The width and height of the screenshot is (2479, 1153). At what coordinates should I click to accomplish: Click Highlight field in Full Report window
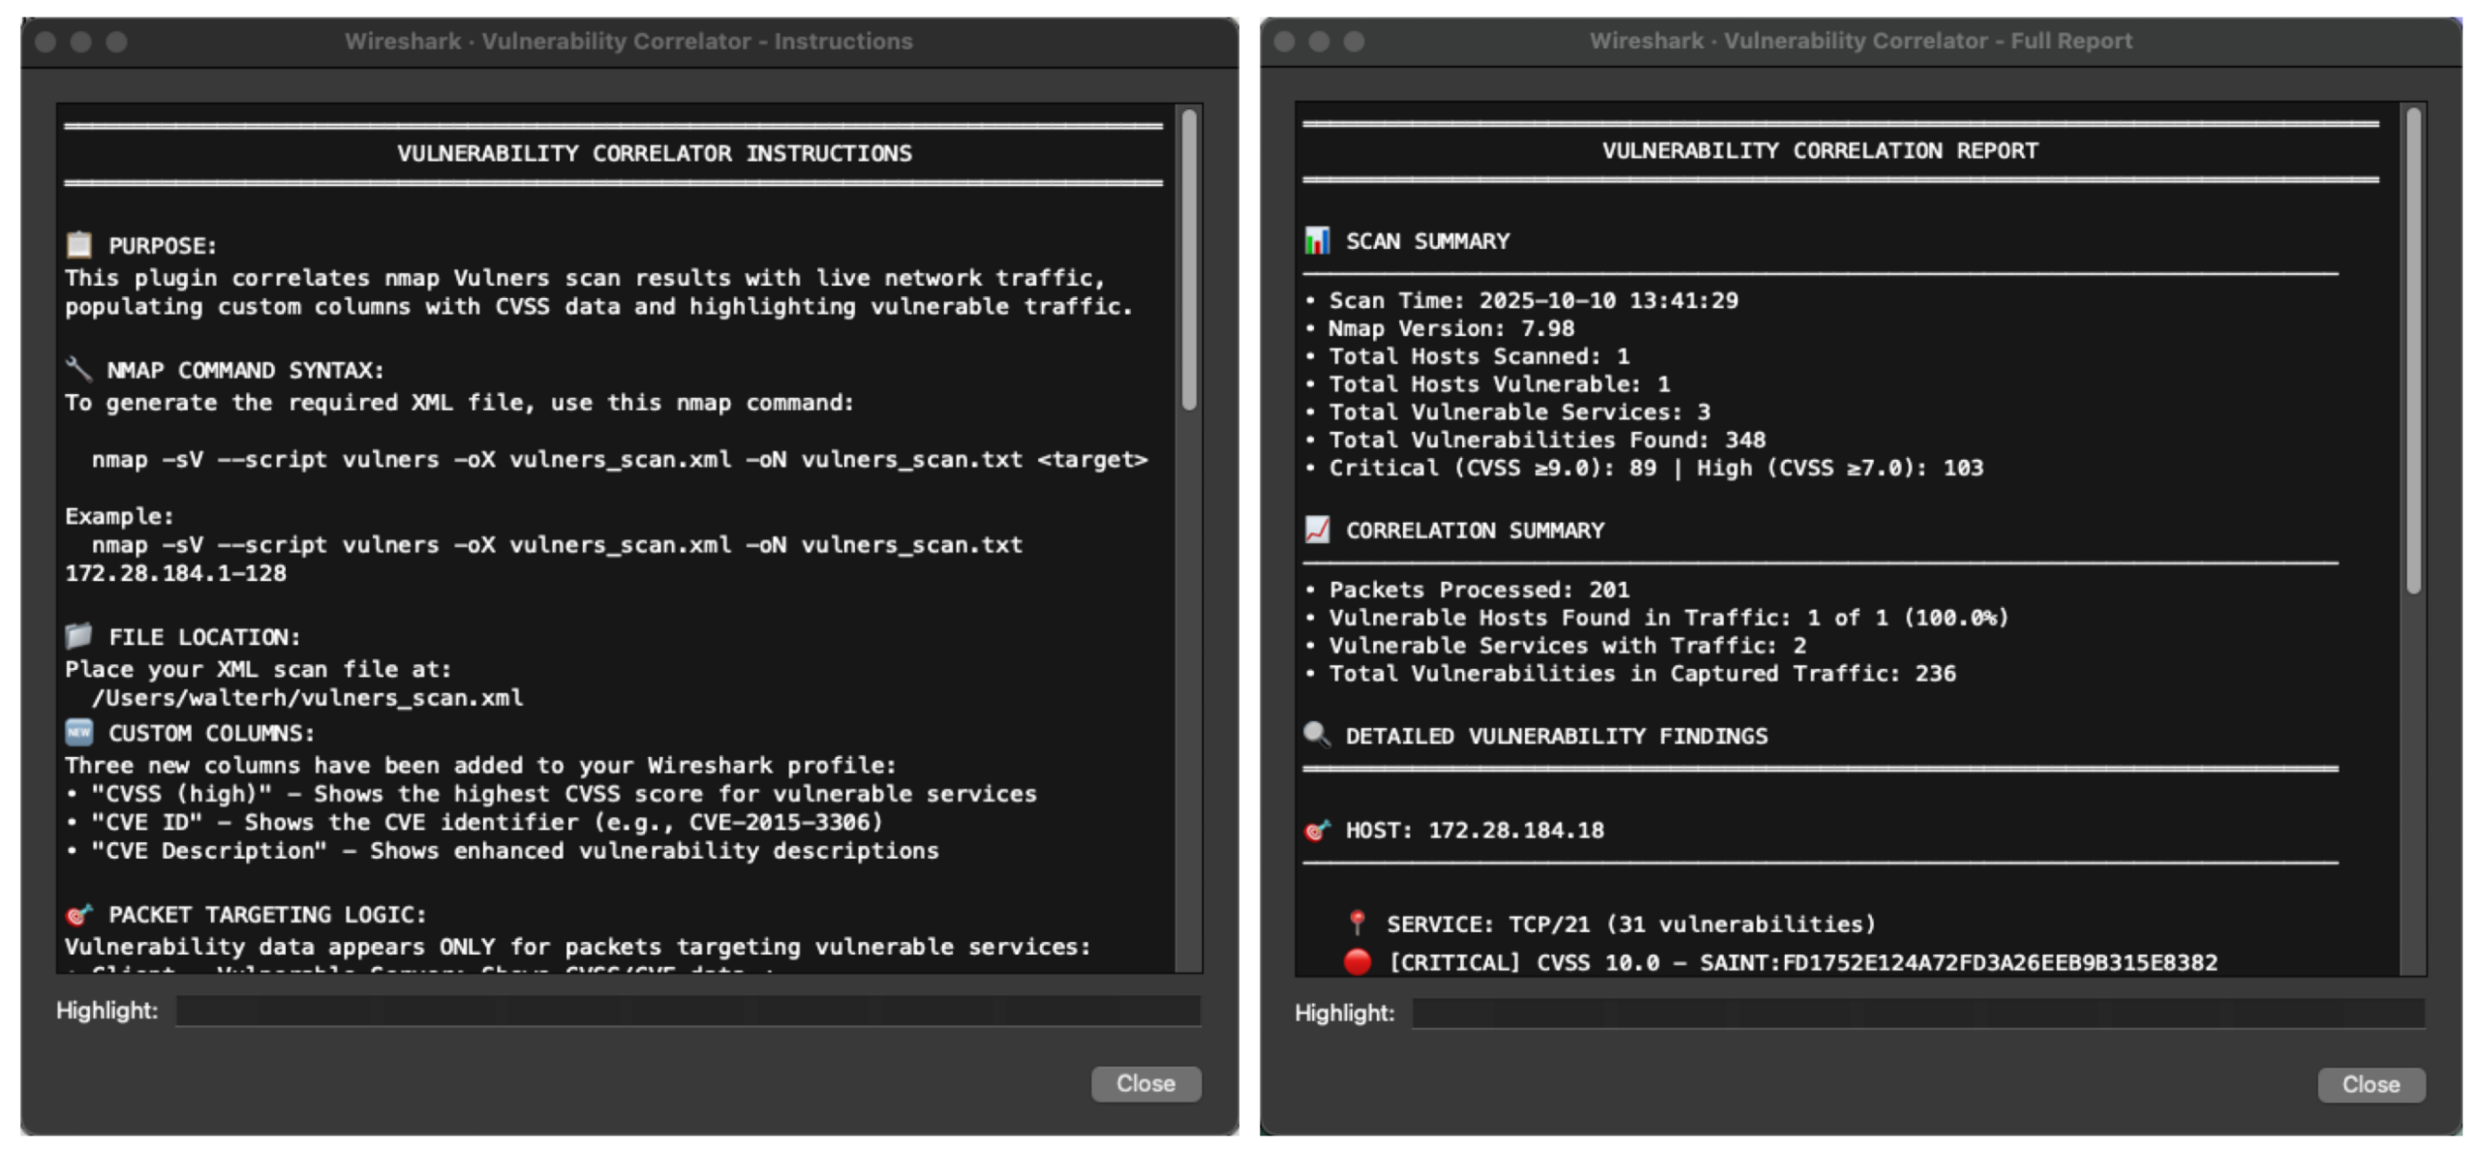pos(1918,1013)
